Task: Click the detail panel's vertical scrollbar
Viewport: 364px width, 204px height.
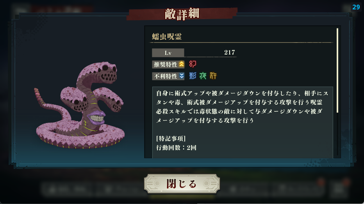Action: click(337, 70)
